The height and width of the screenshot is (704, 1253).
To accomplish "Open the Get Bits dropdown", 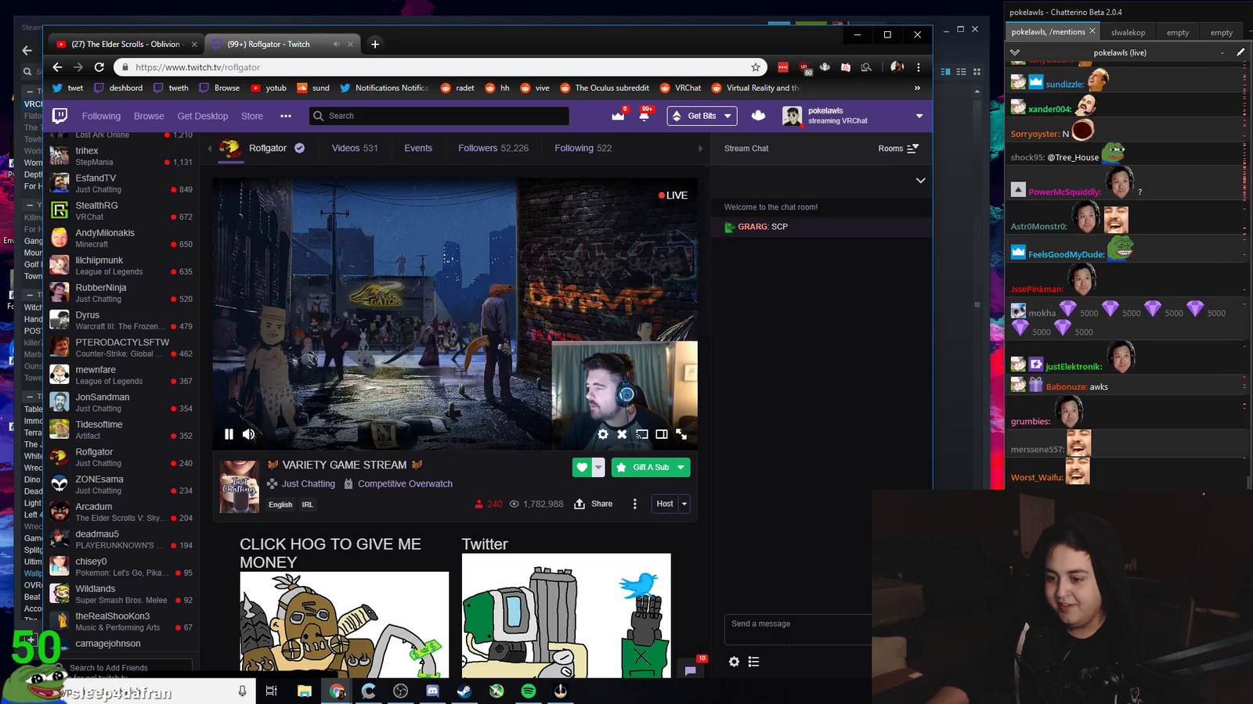I will 728,116.
